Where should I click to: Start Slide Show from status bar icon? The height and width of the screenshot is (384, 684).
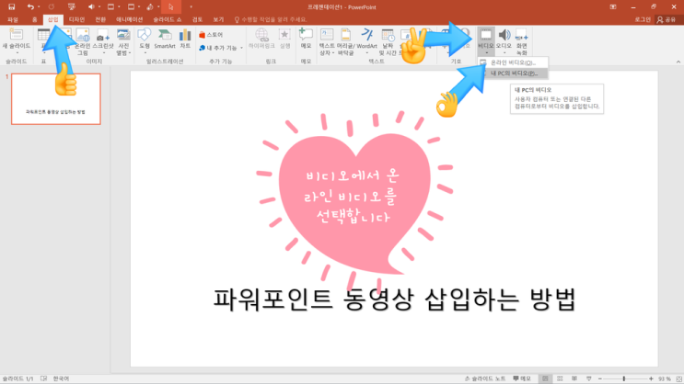[588, 378]
